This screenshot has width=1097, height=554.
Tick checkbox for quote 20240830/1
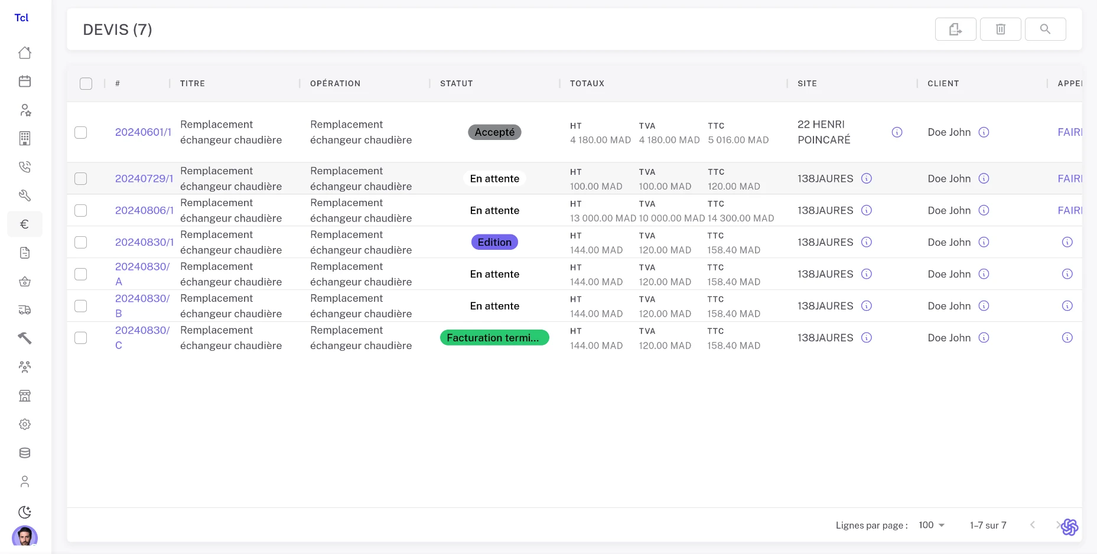tap(81, 242)
